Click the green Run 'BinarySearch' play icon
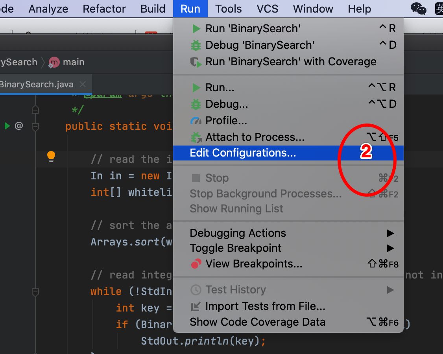443x354 pixels. [196, 29]
